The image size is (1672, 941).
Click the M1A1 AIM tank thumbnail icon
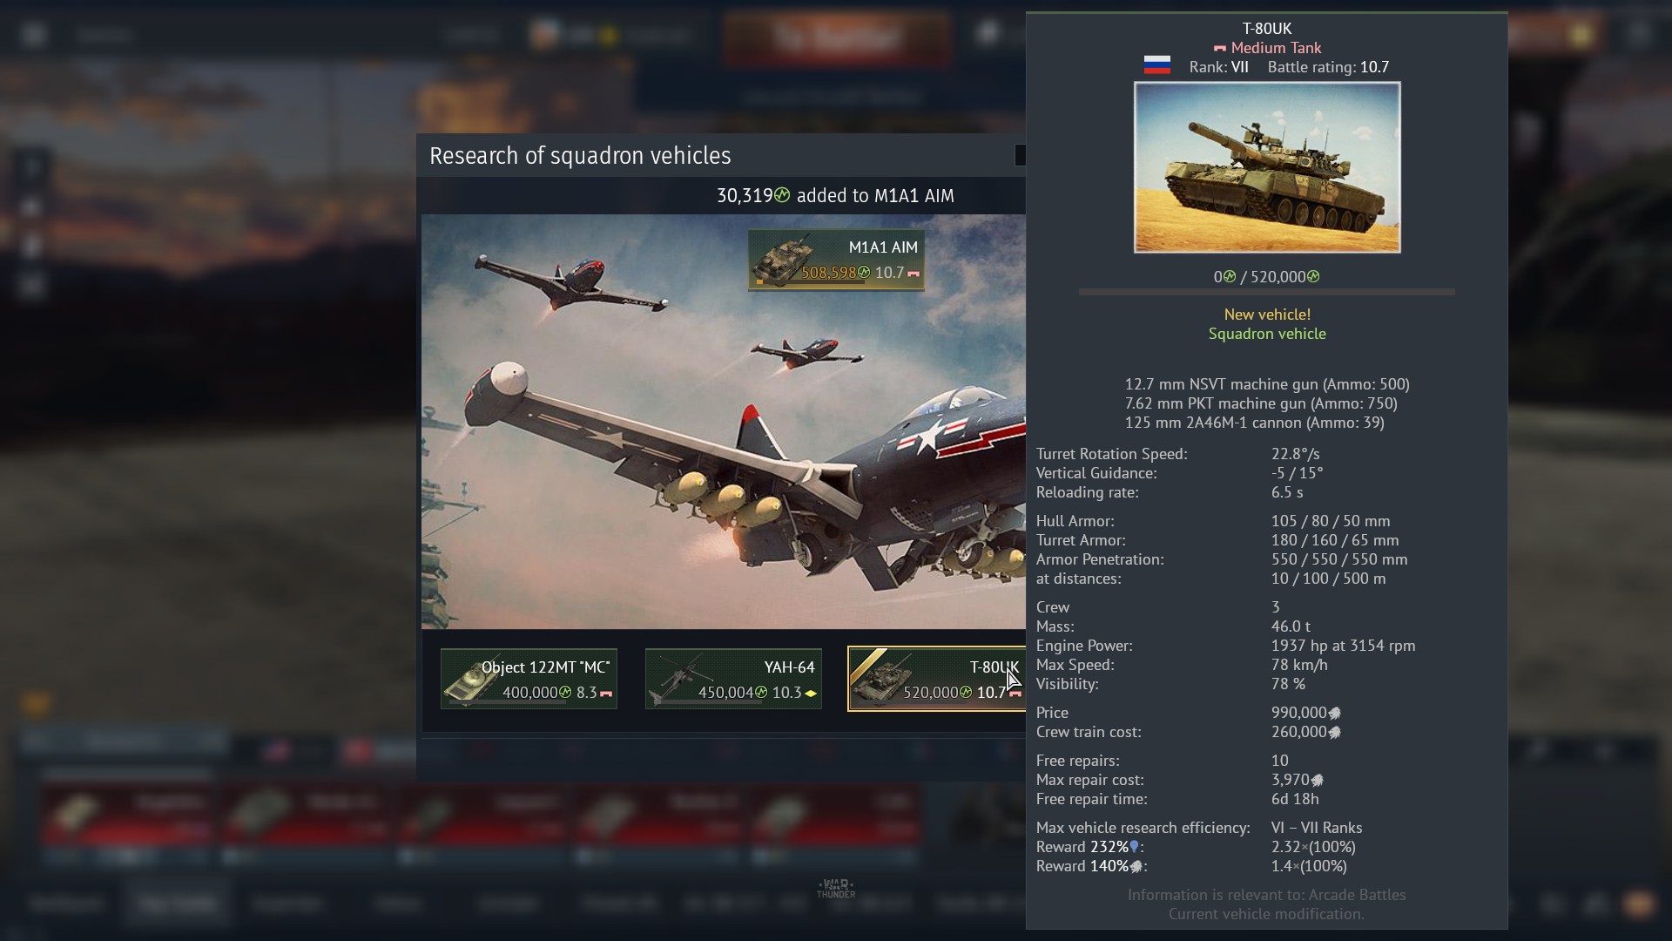pyautogui.click(x=781, y=260)
